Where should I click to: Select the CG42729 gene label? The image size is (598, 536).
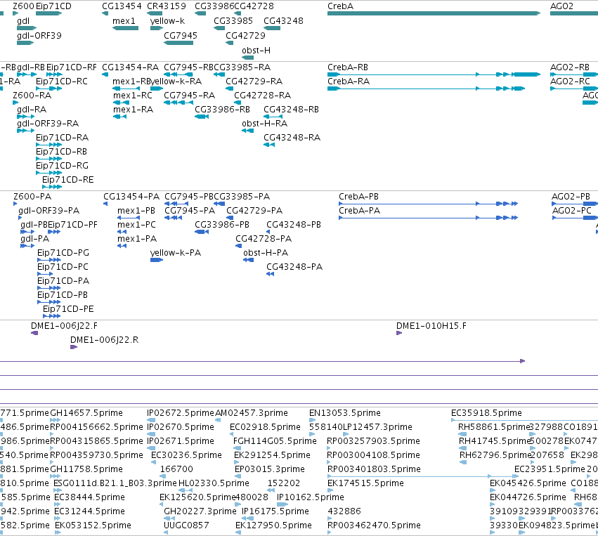click(x=245, y=36)
